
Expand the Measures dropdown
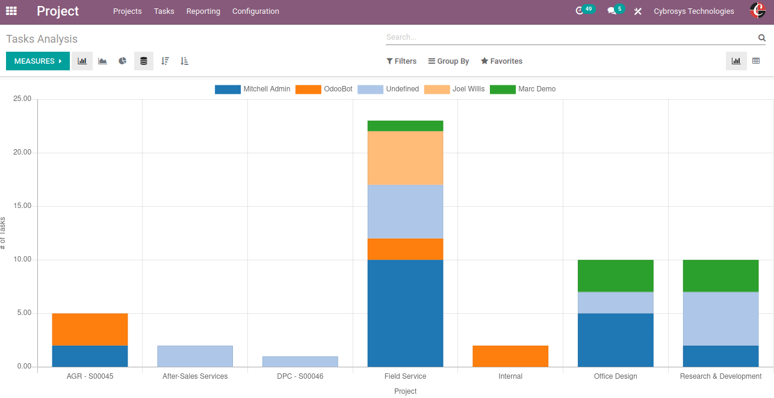[x=38, y=61]
